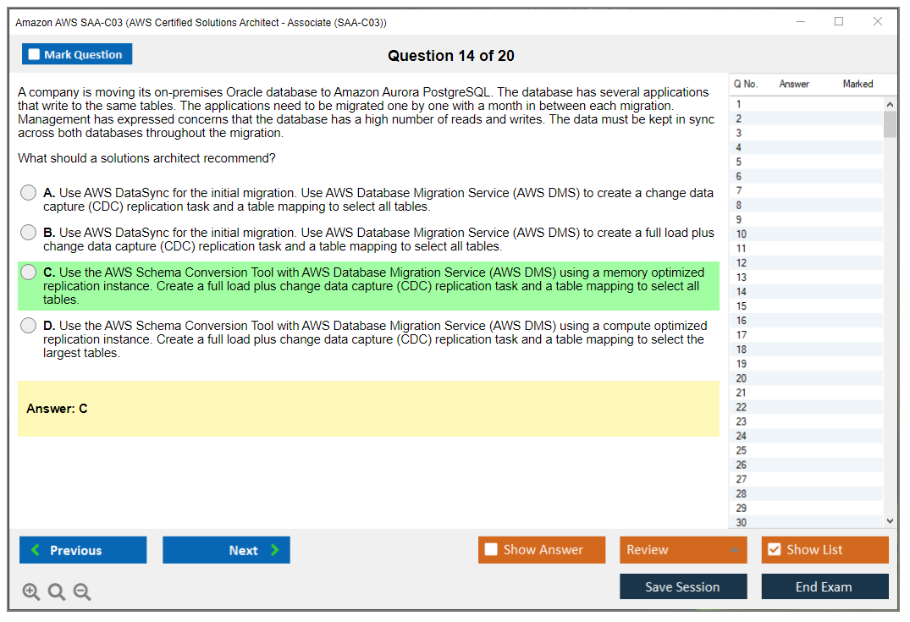Select answer option A radio button
Viewport: 910px width, 622px height.
pyautogui.click(x=29, y=193)
